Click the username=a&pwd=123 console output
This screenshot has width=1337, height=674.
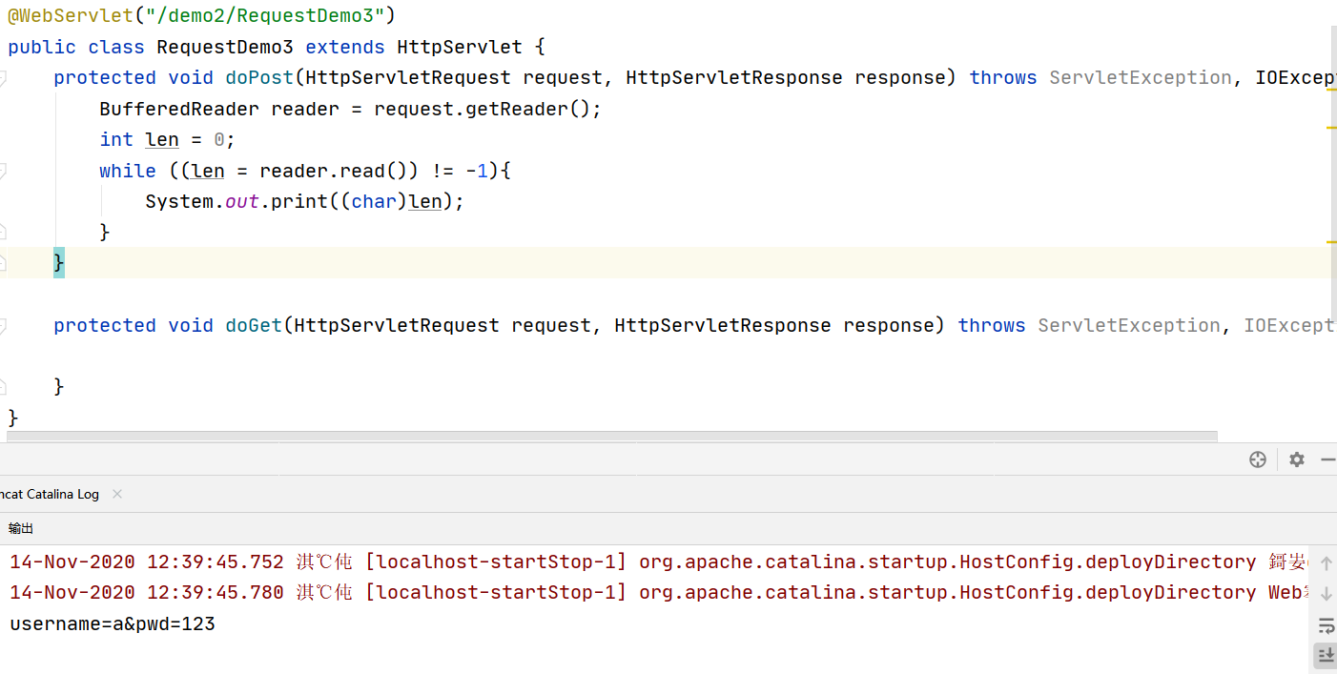113,624
